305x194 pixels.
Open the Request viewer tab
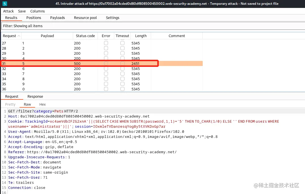tap(12, 96)
